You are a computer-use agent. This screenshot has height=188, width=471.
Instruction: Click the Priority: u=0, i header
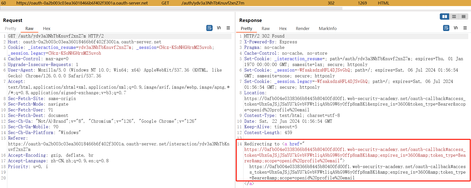[x=28, y=167]
